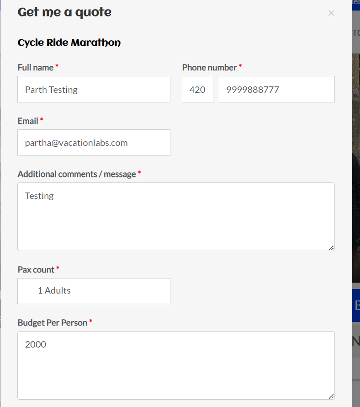Click the Phone number label
This screenshot has width=360, height=407.
[209, 67]
